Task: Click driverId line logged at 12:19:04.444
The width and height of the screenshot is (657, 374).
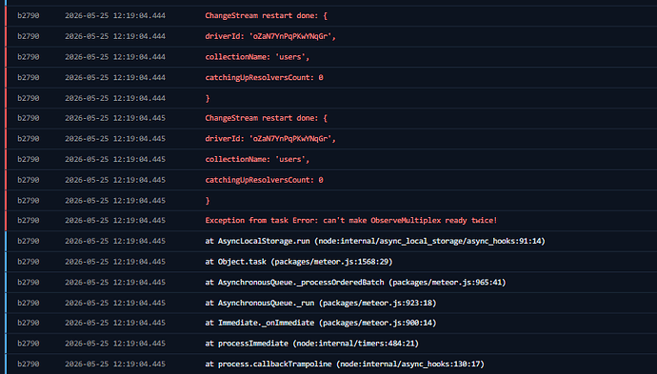Action: 270,36
